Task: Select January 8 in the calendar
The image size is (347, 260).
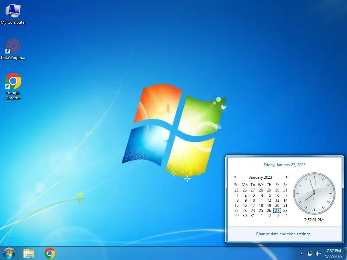Action: coord(237,200)
